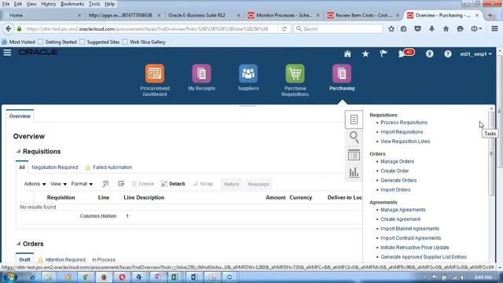Open the Tasks panel icon
This screenshot has height=283, width=503.
pos(354,119)
